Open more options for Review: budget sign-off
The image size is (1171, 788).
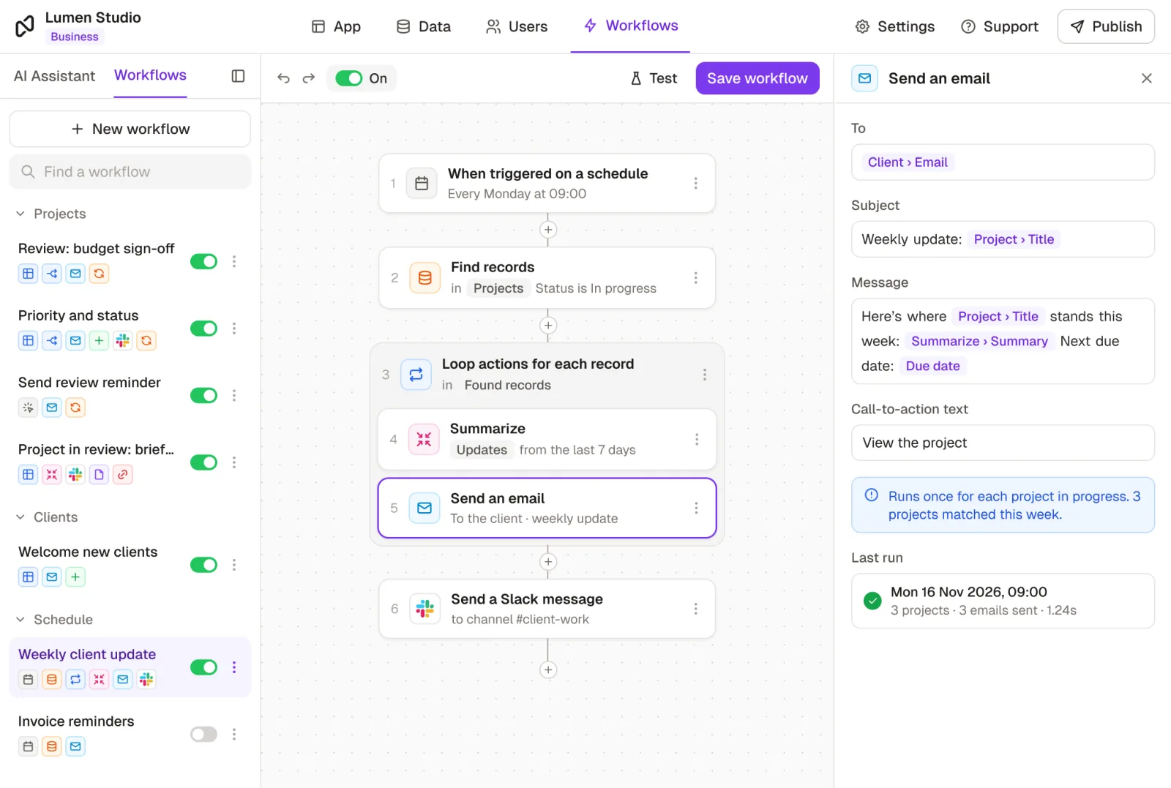[234, 261]
